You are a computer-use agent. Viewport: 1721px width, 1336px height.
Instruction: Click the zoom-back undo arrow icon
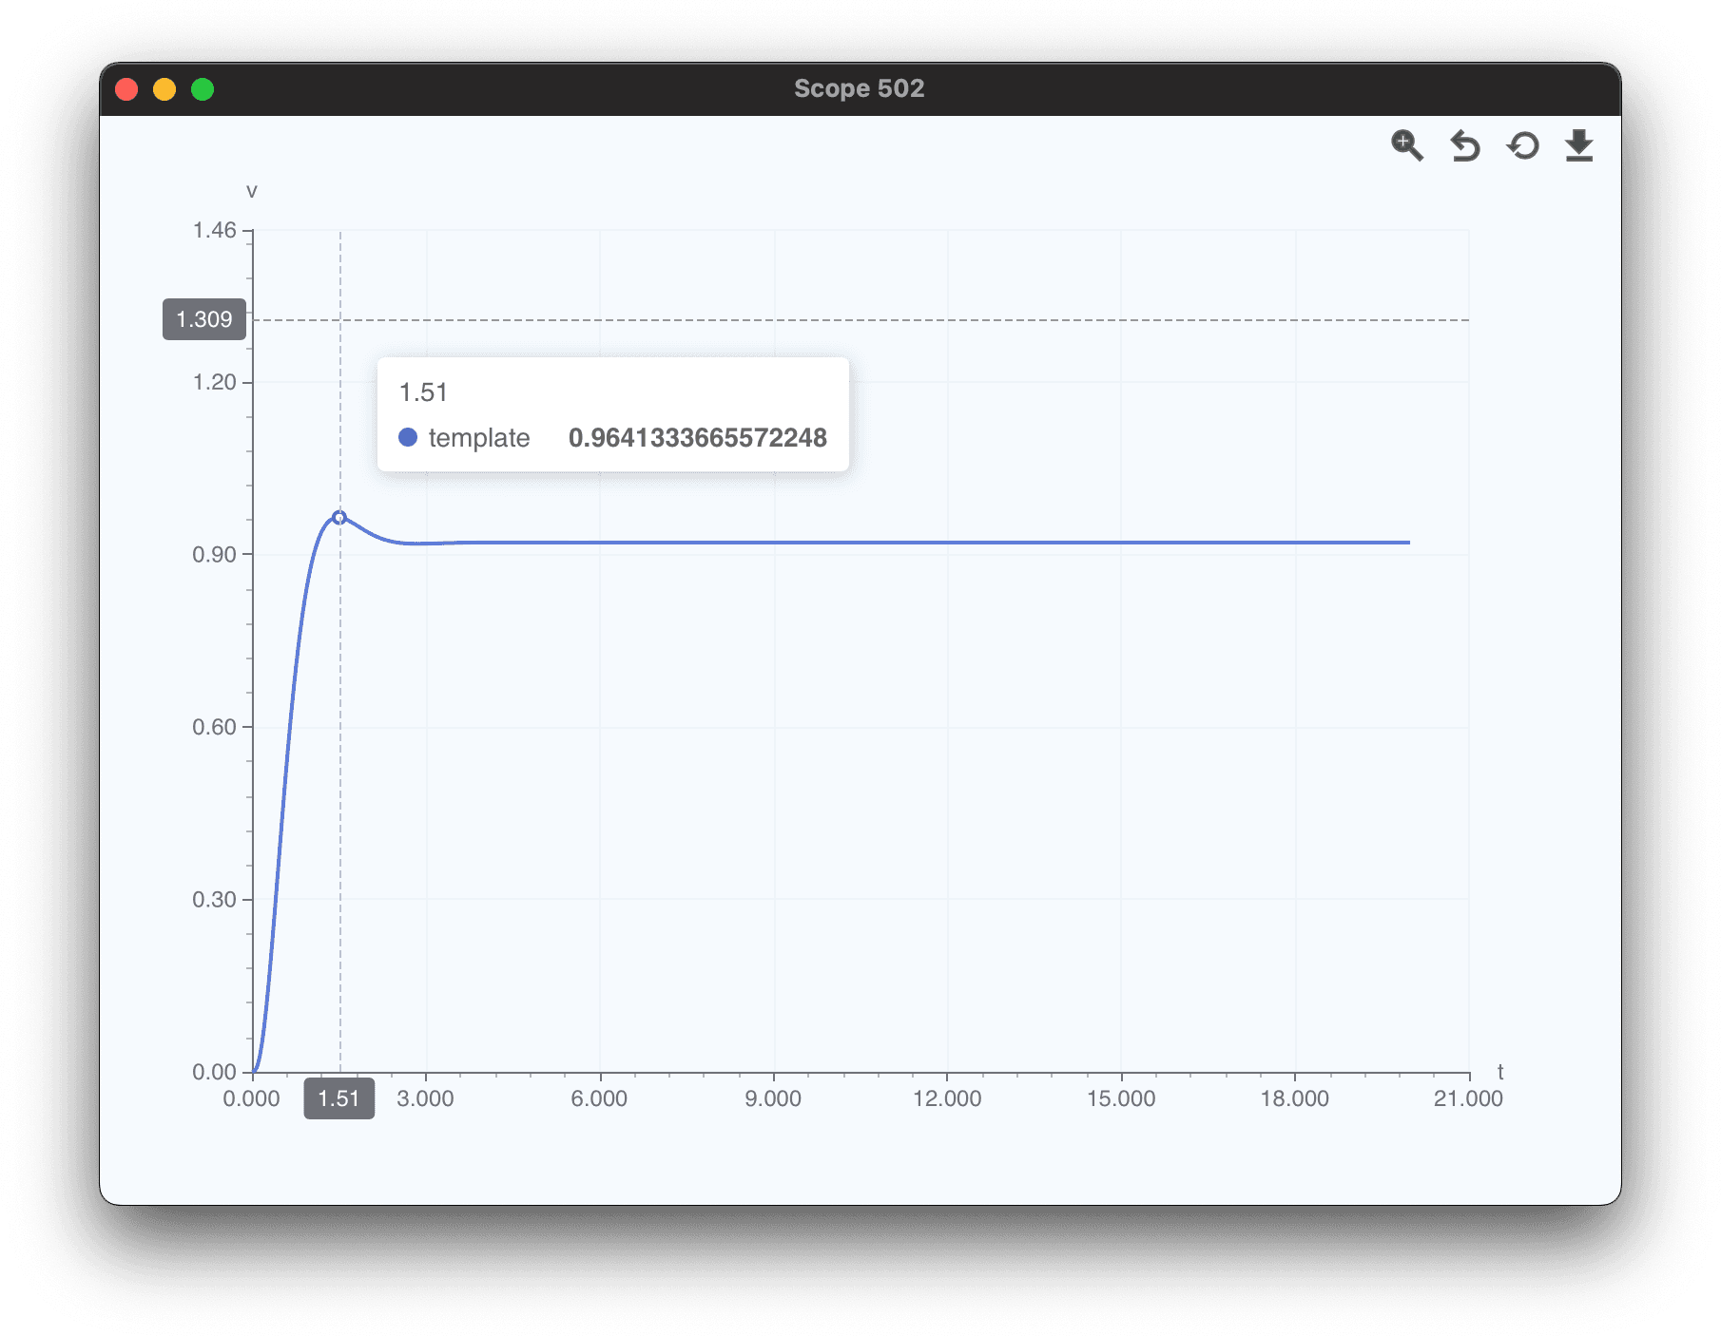pos(1464,146)
